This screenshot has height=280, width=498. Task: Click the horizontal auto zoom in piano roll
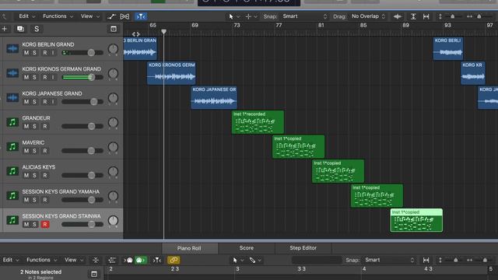click(426, 261)
